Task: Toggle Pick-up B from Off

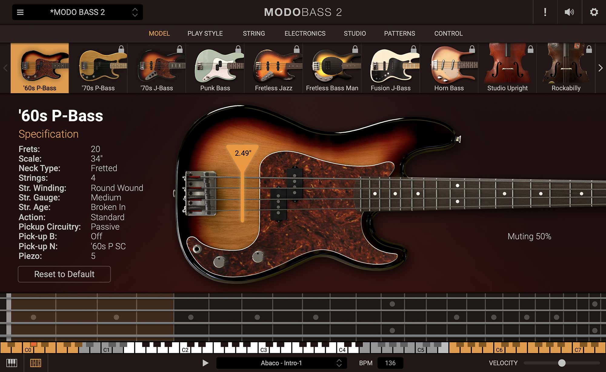Action: (96, 237)
